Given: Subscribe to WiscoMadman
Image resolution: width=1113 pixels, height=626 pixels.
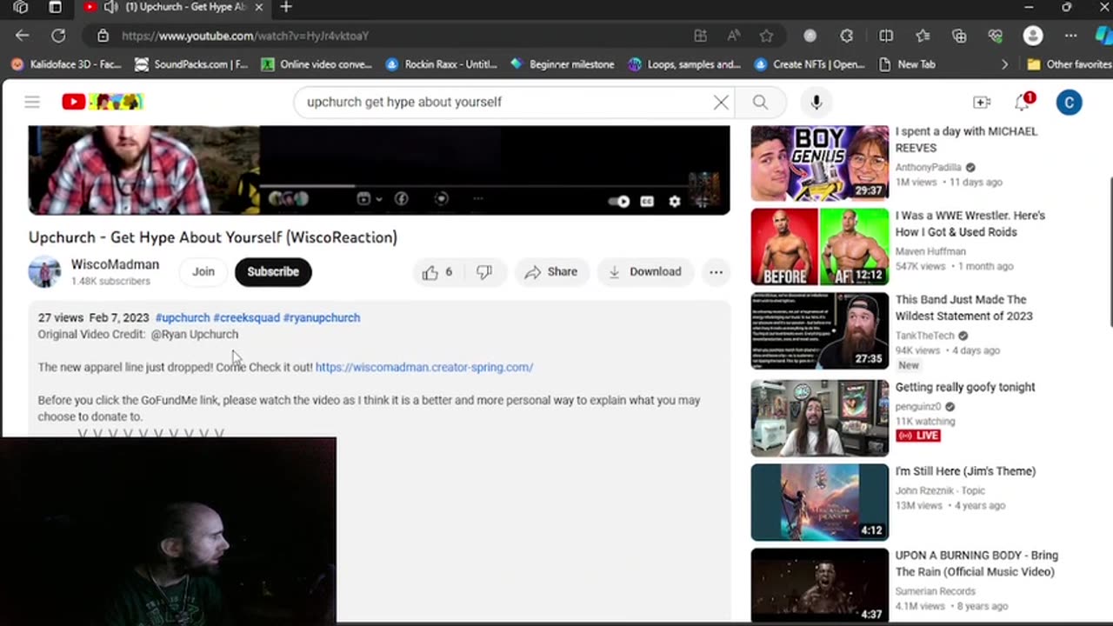Looking at the screenshot, I should coord(273,272).
